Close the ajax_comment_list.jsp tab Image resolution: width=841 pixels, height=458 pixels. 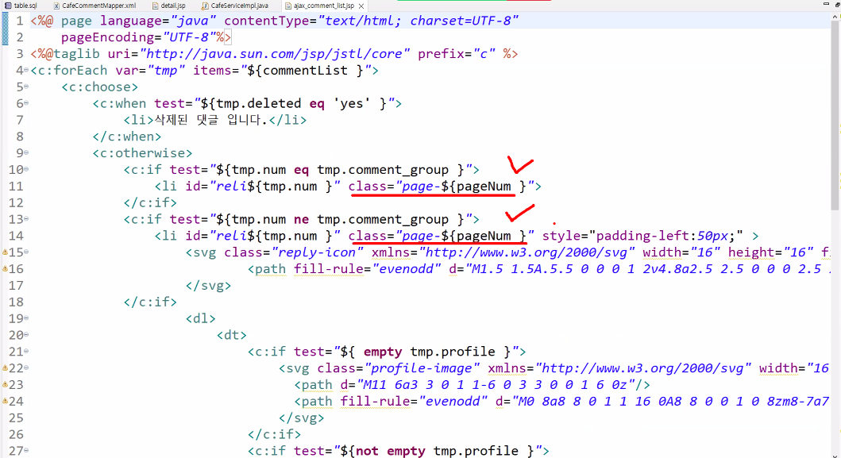click(361, 6)
